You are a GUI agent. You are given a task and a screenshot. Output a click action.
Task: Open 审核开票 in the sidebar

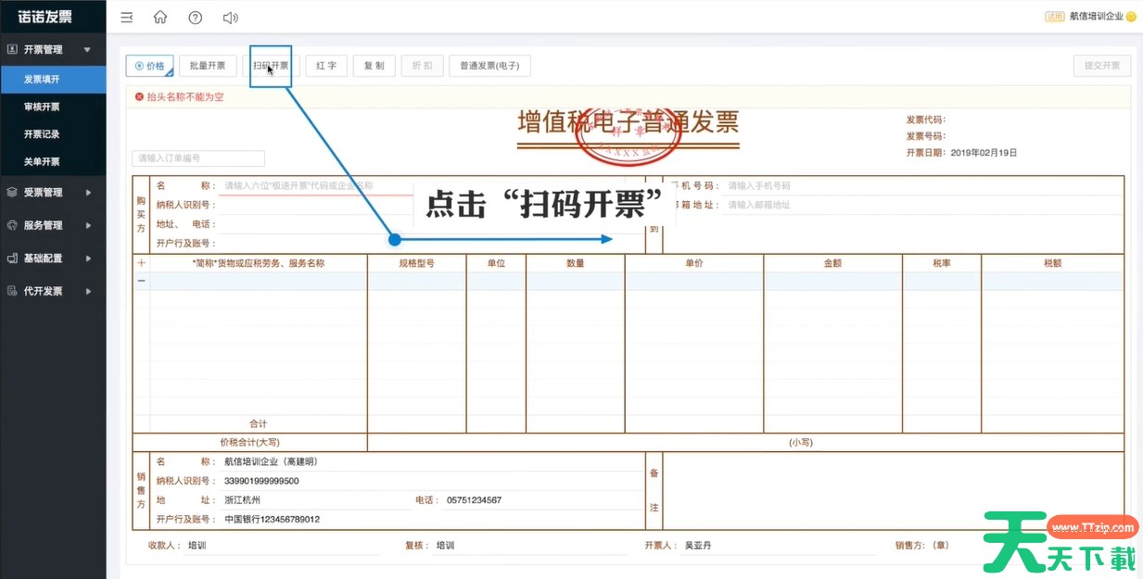tap(42, 107)
